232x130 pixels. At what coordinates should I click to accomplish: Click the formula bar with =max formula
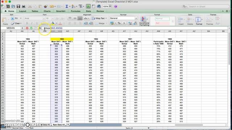click(x=135, y=28)
